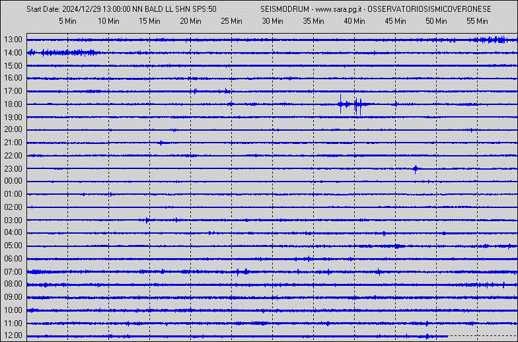Click the www.sara.pg.it address in header
The height and width of the screenshot is (342, 518).
click(338, 9)
